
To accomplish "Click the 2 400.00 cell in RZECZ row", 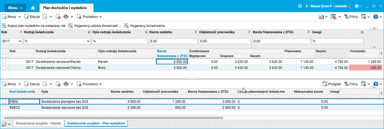I will coord(211,108).
